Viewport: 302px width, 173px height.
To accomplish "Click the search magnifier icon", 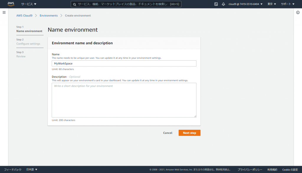I will coord(75,4).
